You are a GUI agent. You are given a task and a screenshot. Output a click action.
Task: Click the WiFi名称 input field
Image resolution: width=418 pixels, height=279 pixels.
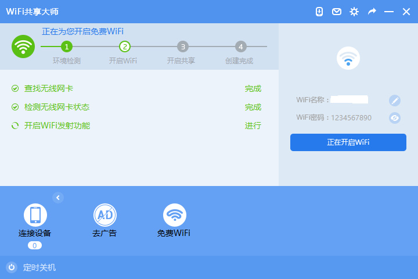[349, 99]
